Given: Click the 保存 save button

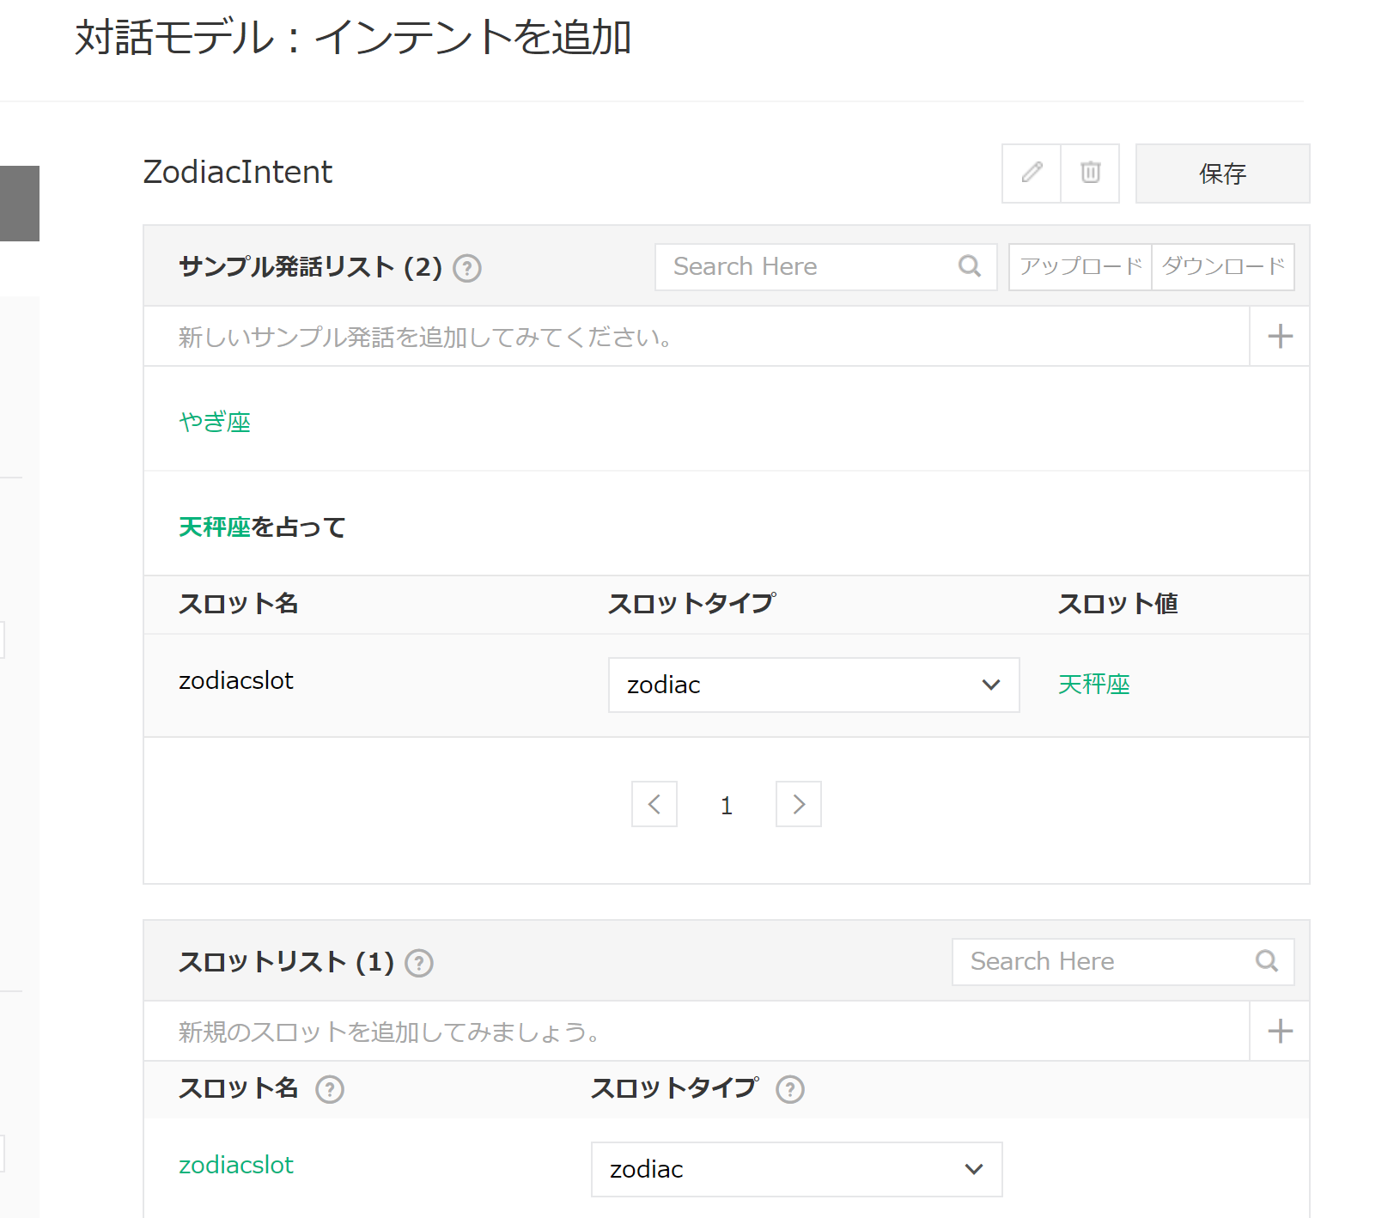Looking at the screenshot, I should click(1222, 174).
